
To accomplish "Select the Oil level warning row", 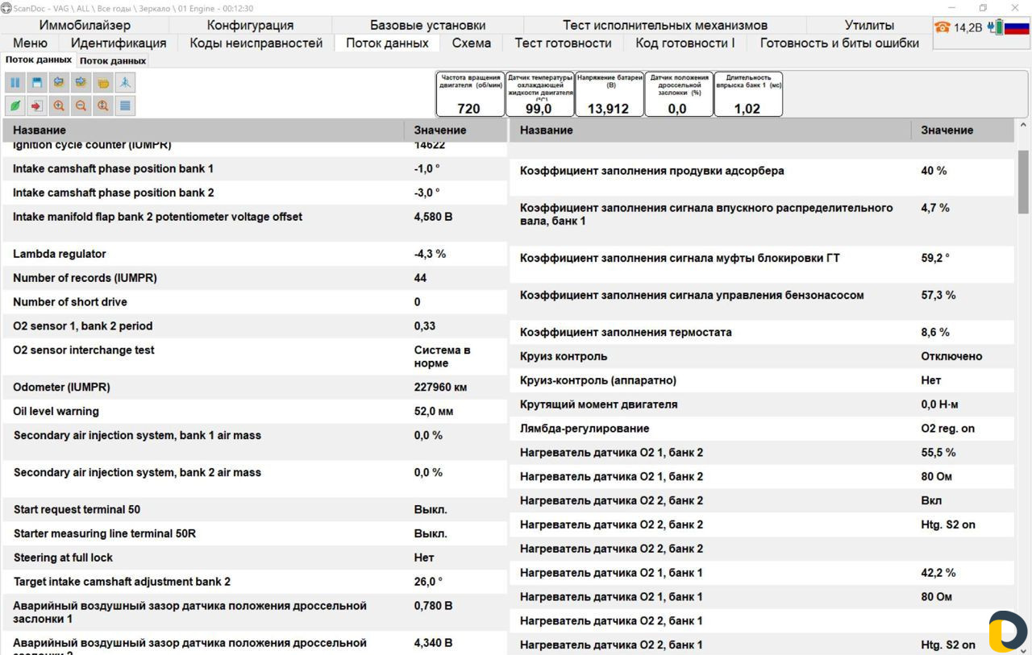I will point(255,412).
